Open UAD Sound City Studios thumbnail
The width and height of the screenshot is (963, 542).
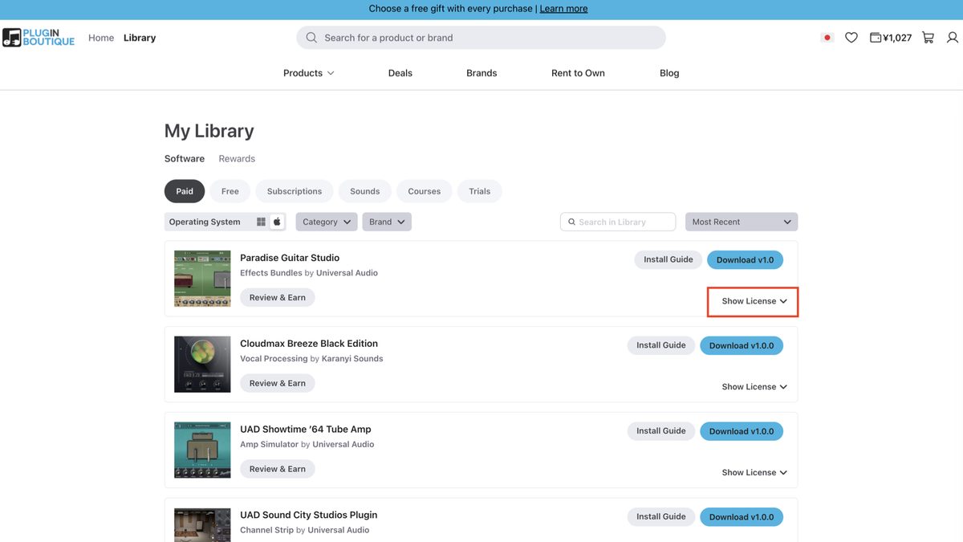pos(202,525)
